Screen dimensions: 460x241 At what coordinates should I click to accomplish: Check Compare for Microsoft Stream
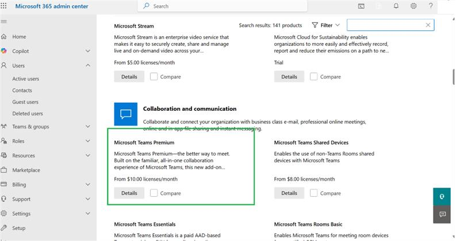[x=154, y=76]
